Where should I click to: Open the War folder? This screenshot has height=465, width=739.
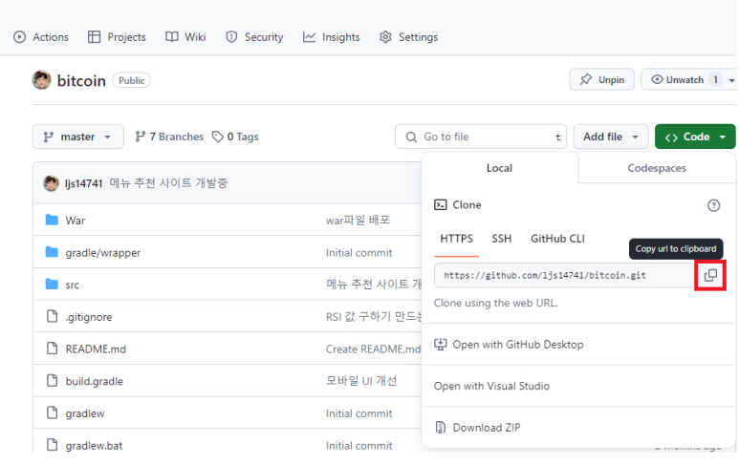(x=76, y=221)
